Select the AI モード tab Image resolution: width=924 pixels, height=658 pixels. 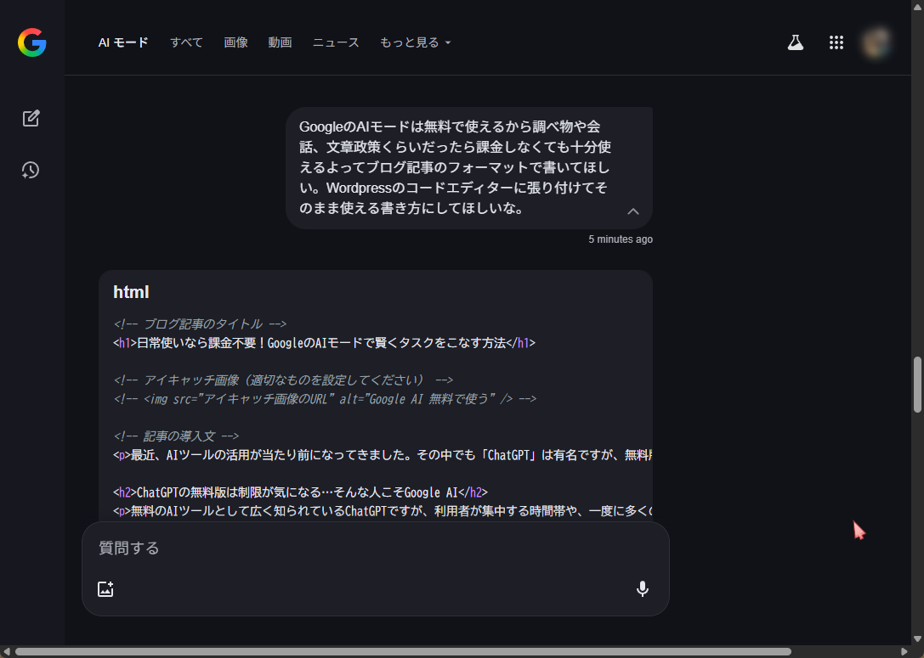point(123,42)
